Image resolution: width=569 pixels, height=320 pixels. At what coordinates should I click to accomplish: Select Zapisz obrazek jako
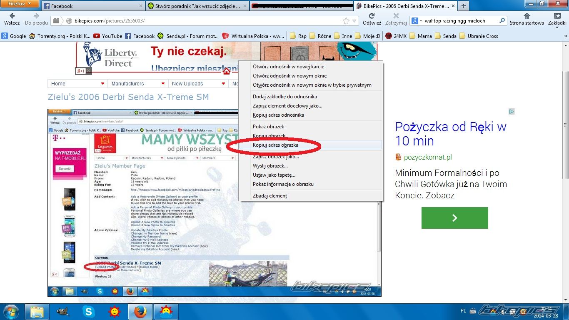311,157
